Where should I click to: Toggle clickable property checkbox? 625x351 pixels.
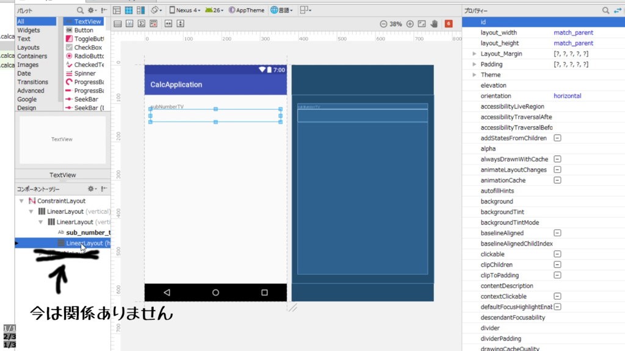click(557, 254)
